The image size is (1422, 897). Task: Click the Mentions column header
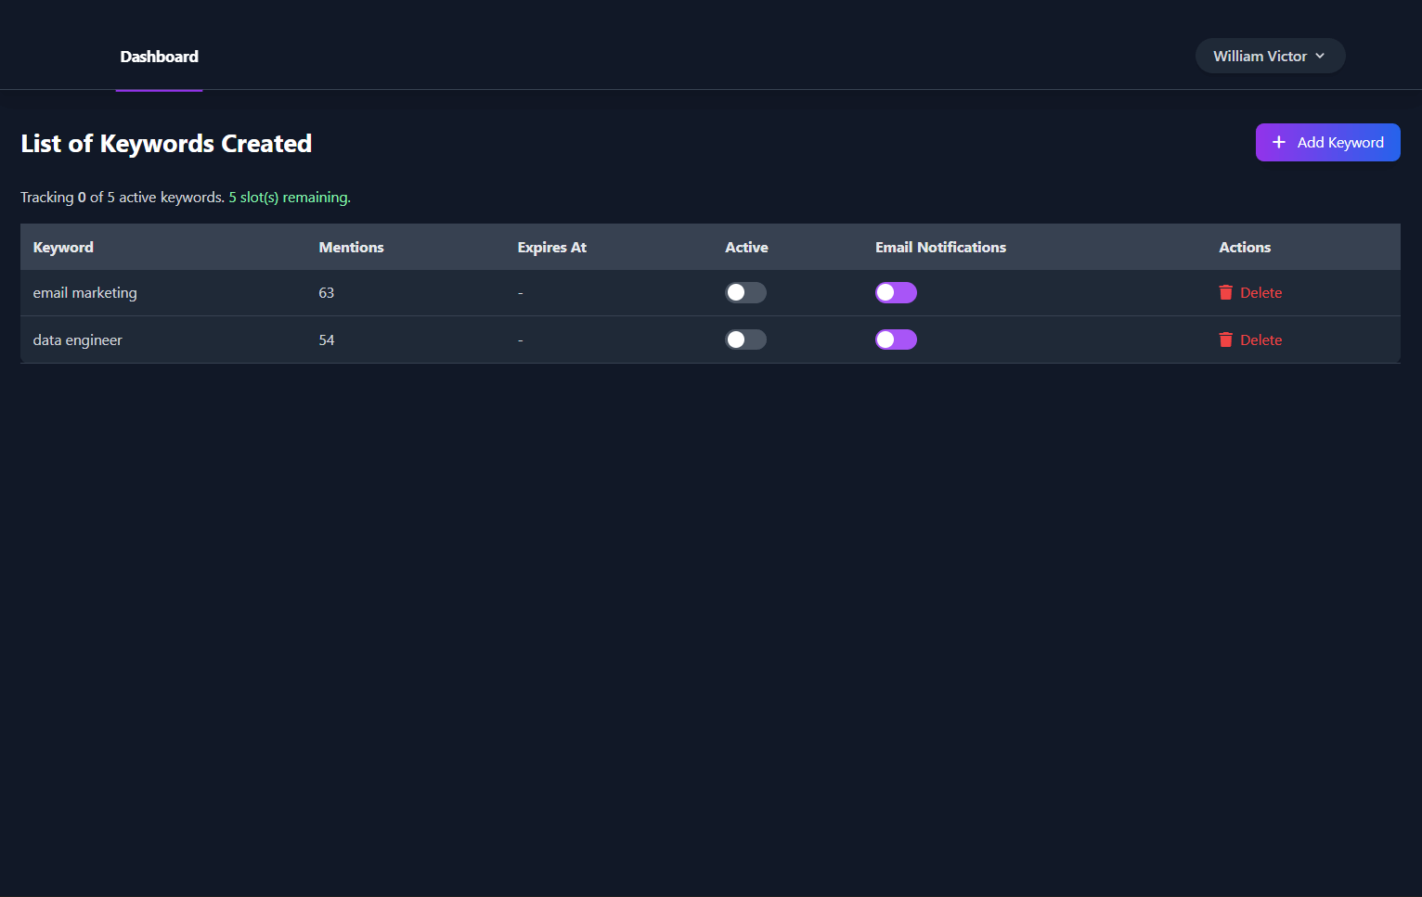point(351,247)
